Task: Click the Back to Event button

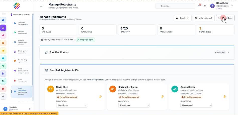Action: tap(225, 18)
